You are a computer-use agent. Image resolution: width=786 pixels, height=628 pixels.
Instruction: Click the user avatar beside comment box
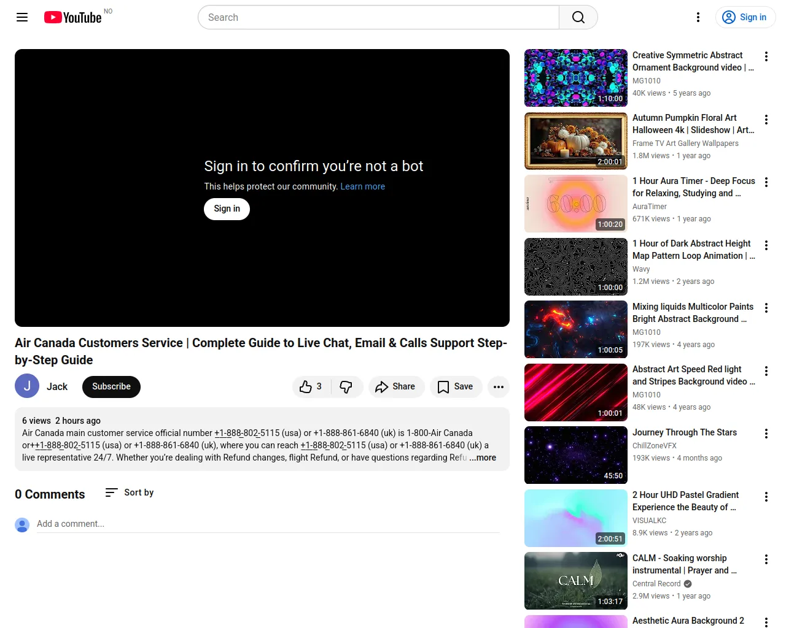[22, 525]
